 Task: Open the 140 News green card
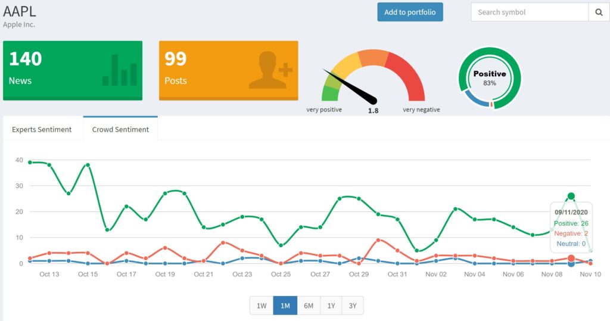pyautogui.click(x=73, y=70)
